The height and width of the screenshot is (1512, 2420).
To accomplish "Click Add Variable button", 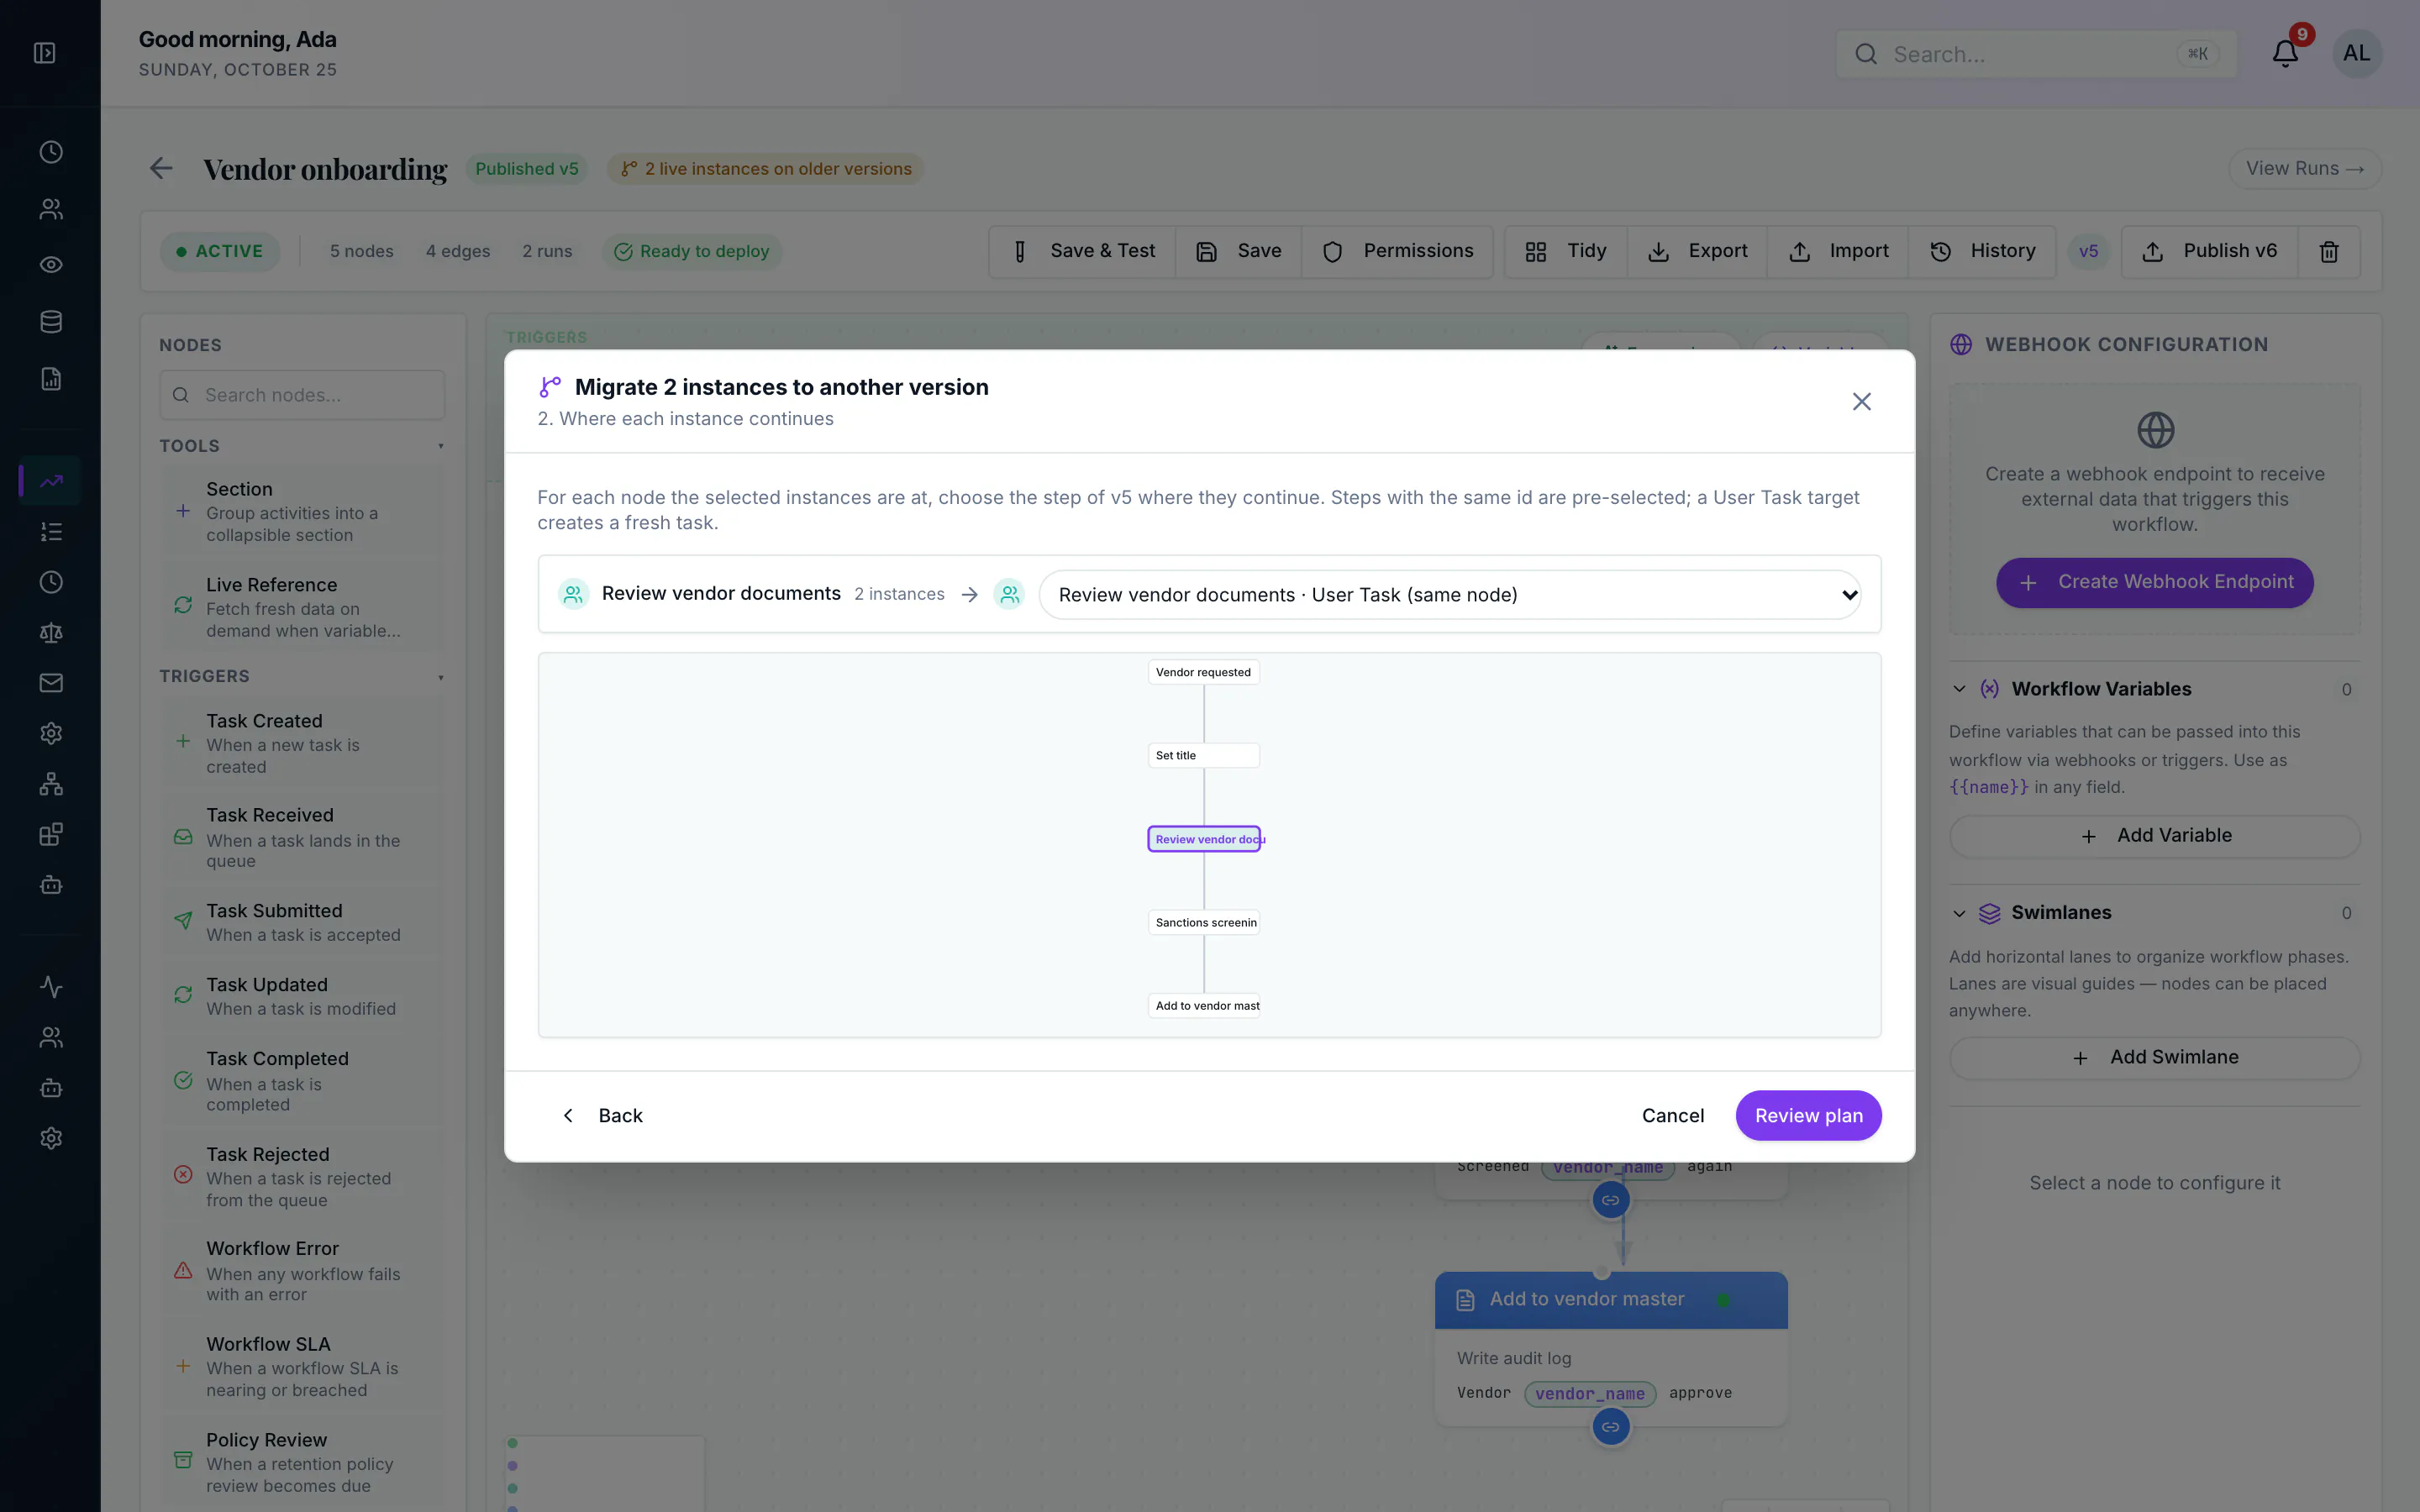I will pos(2154,835).
